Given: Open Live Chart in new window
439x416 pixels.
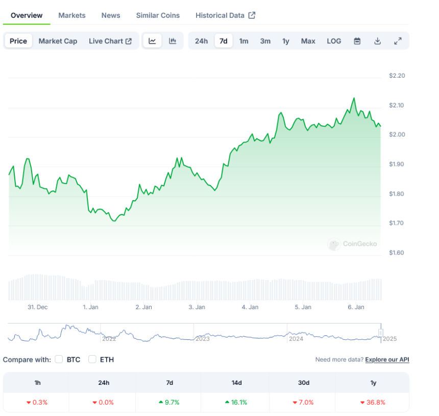Looking at the screenshot, I should pyautogui.click(x=110, y=41).
